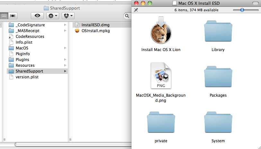Screen dimensions: 261x149
Task: Select the PkgInfo file
Action: pos(37,54)
